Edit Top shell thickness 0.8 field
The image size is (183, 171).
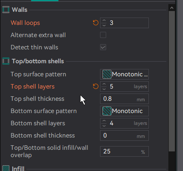click(124, 99)
